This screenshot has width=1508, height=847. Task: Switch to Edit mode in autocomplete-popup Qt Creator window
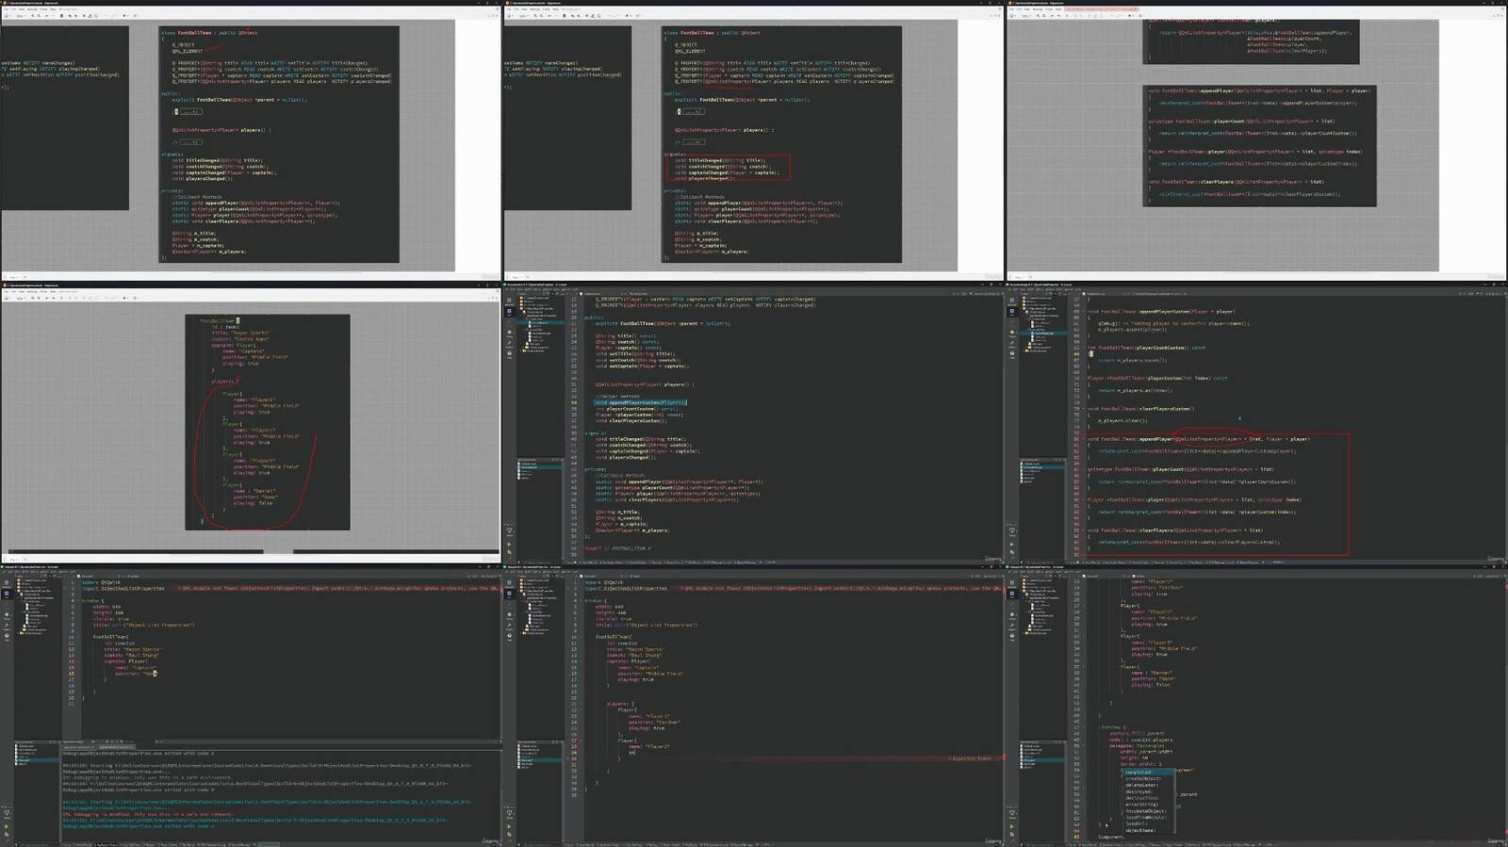(1011, 595)
